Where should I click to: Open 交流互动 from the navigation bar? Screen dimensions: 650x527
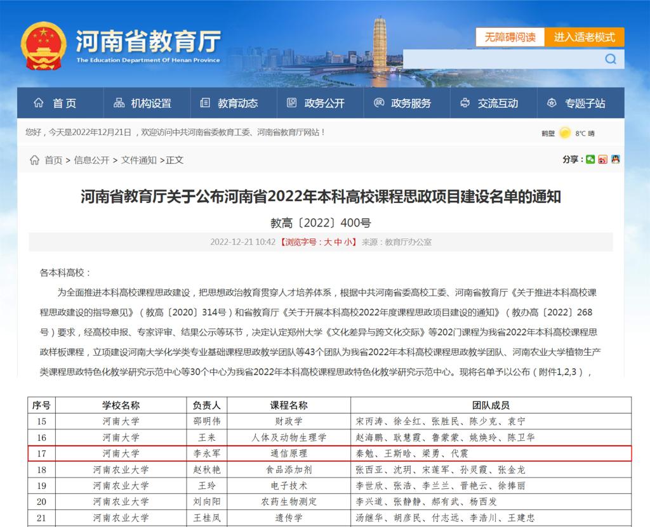(489, 103)
